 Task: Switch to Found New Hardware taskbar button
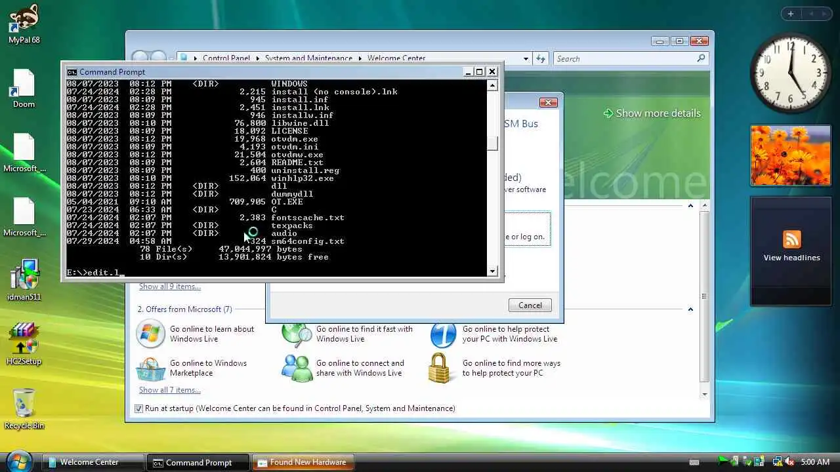(x=303, y=462)
